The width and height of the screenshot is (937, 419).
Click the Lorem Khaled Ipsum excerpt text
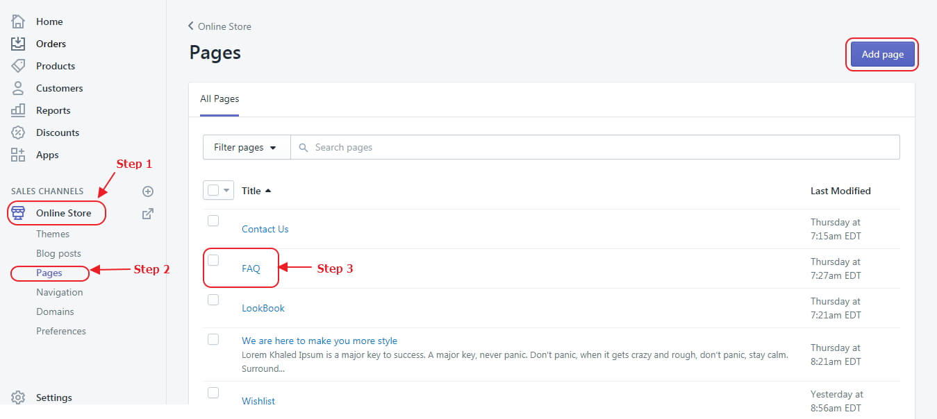pyautogui.click(x=515, y=361)
